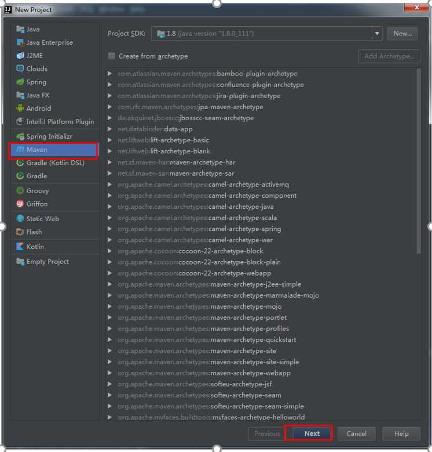Expand lift-archetype-basic node
Screen dimensions: 432x452
109,140
